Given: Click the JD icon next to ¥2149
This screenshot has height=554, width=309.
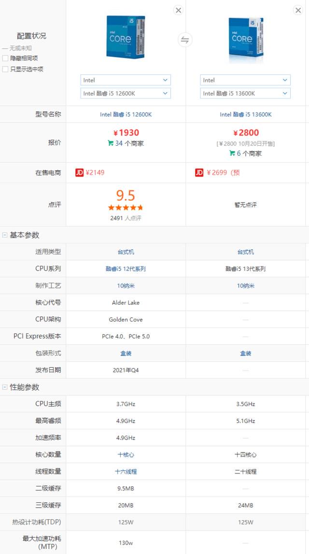Looking at the screenshot, I should (x=79, y=172).
